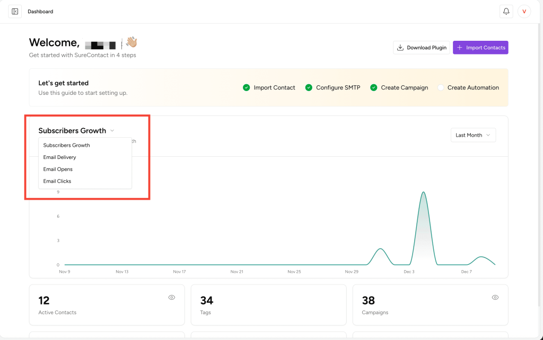Click the Tags stat card

click(x=268, y=305)
